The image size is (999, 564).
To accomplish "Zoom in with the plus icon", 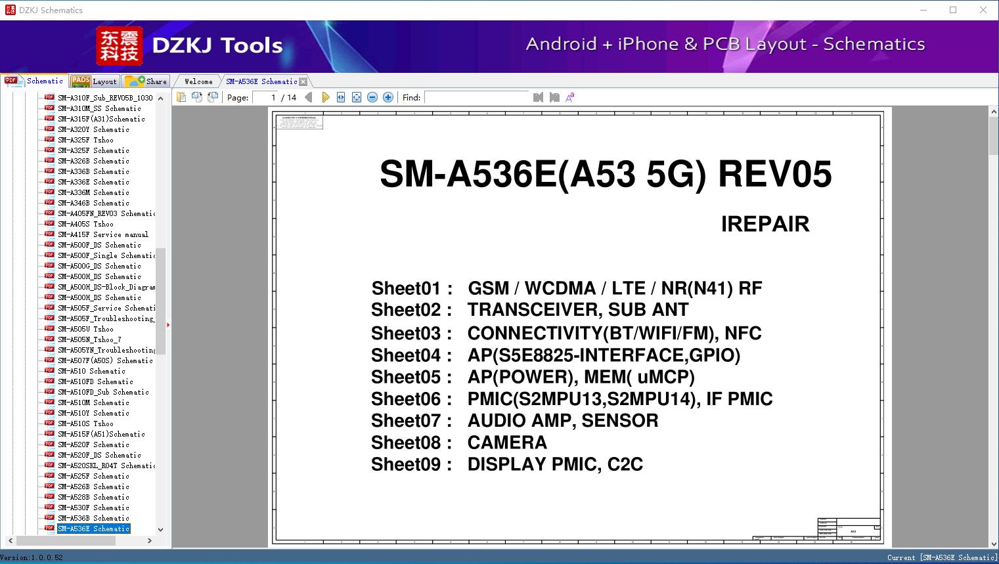I will click(x=388, y=97).
